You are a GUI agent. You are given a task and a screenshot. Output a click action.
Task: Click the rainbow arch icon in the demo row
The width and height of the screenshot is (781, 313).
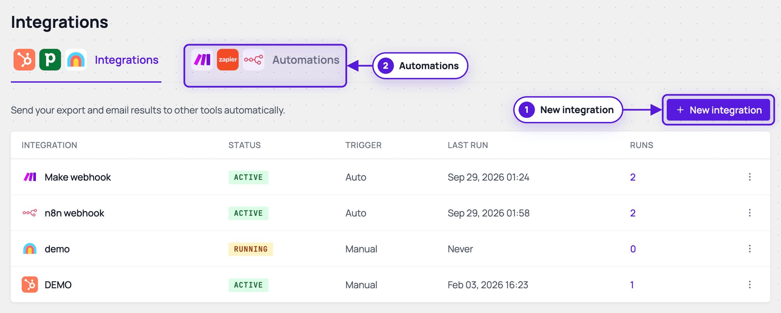point(30,249)
